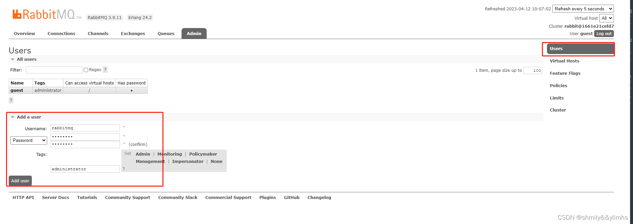Set the Admin tag
The image size is (633, 224).
[143, 154]
